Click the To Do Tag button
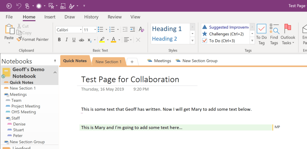This screenshot has height=149, width=307. click(262, 34)
